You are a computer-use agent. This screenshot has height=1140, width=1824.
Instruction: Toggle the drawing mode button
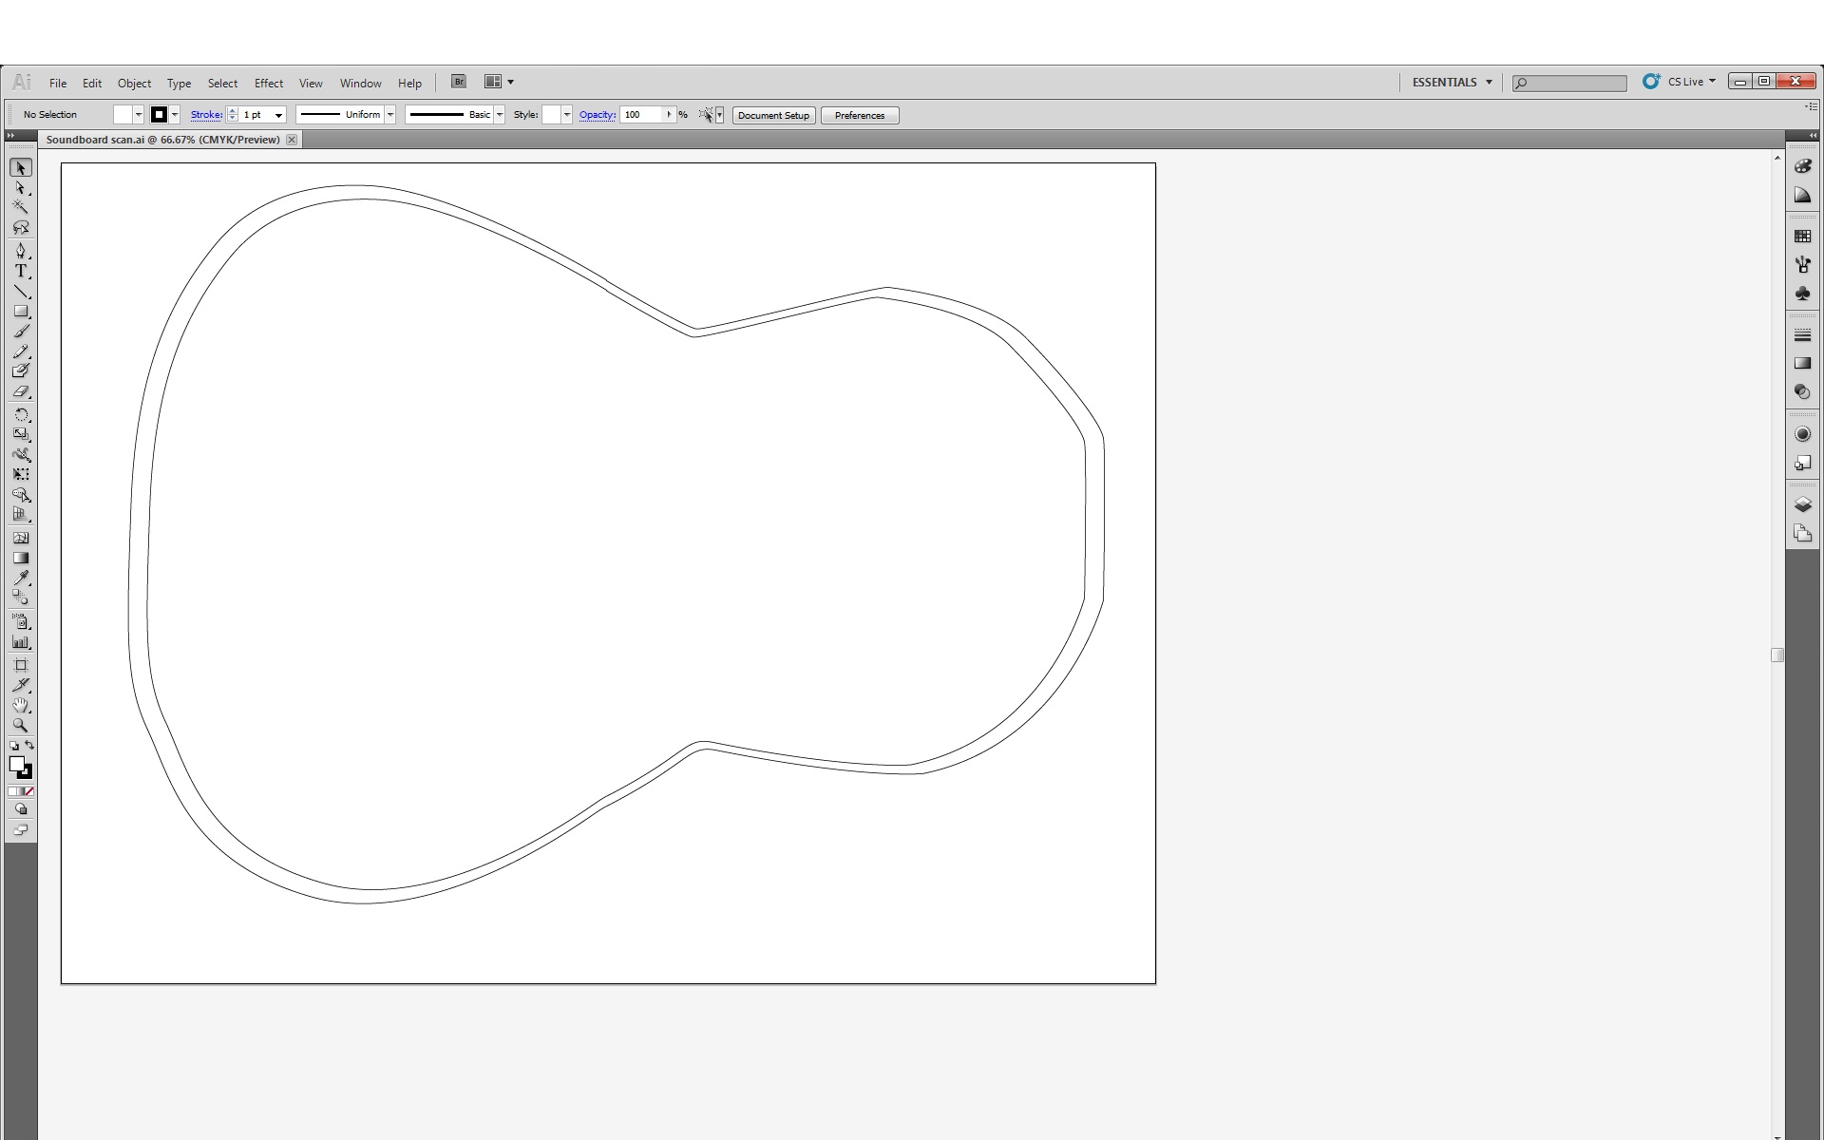(x=21, y=809)
